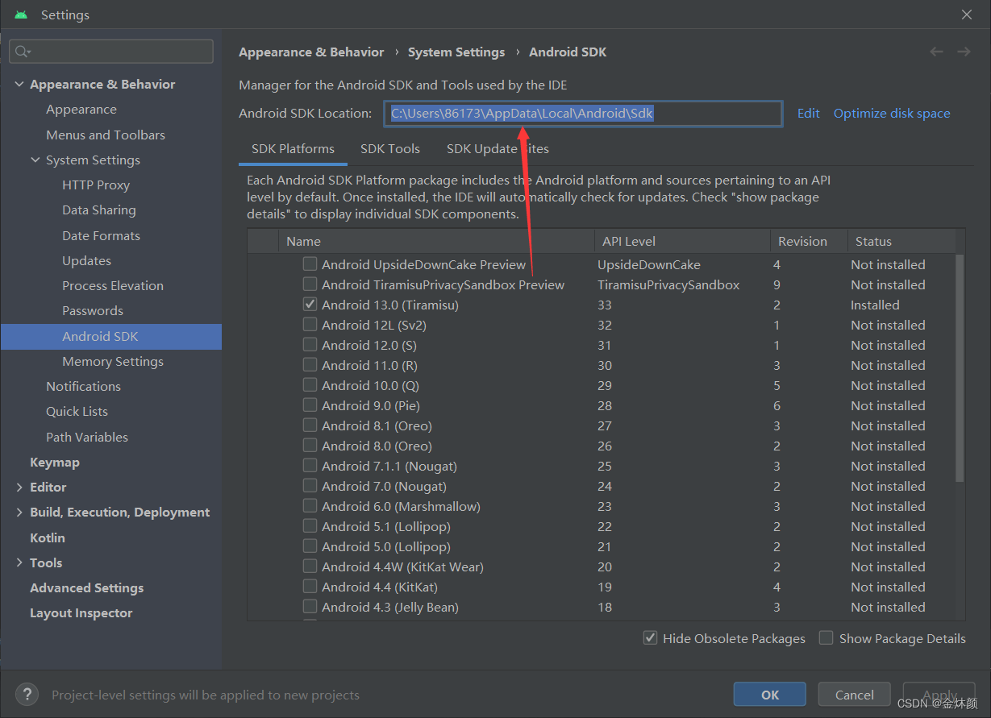This screenshot has width=991, height=718.
Task: Switch to SDK Platforms tab
Action: [x=293, y=148]
